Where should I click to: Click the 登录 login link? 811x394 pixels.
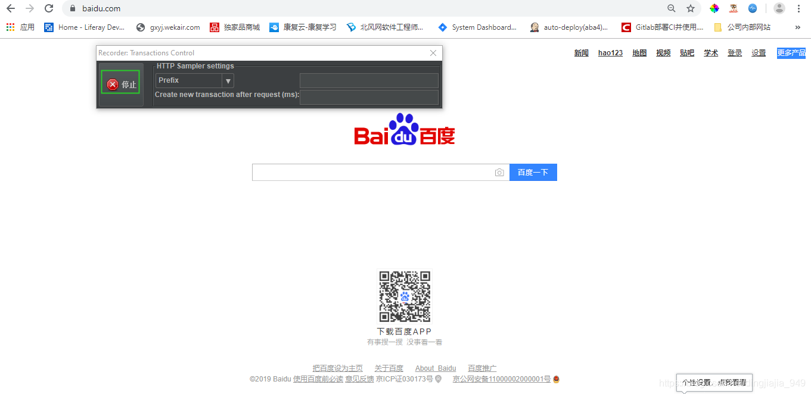pyautogui.click(x=735, y=53)
